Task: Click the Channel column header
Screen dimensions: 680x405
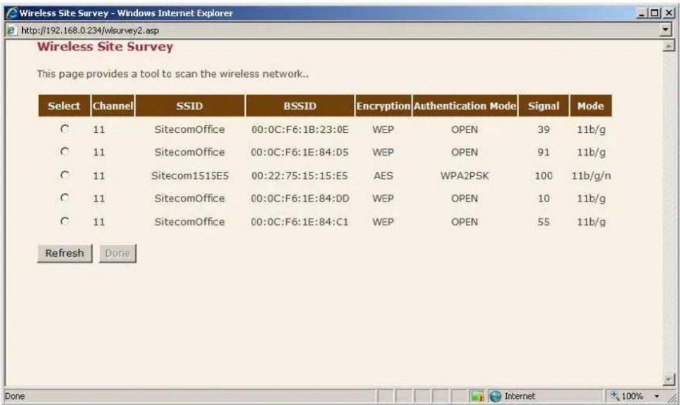Action: pos(113,105)
